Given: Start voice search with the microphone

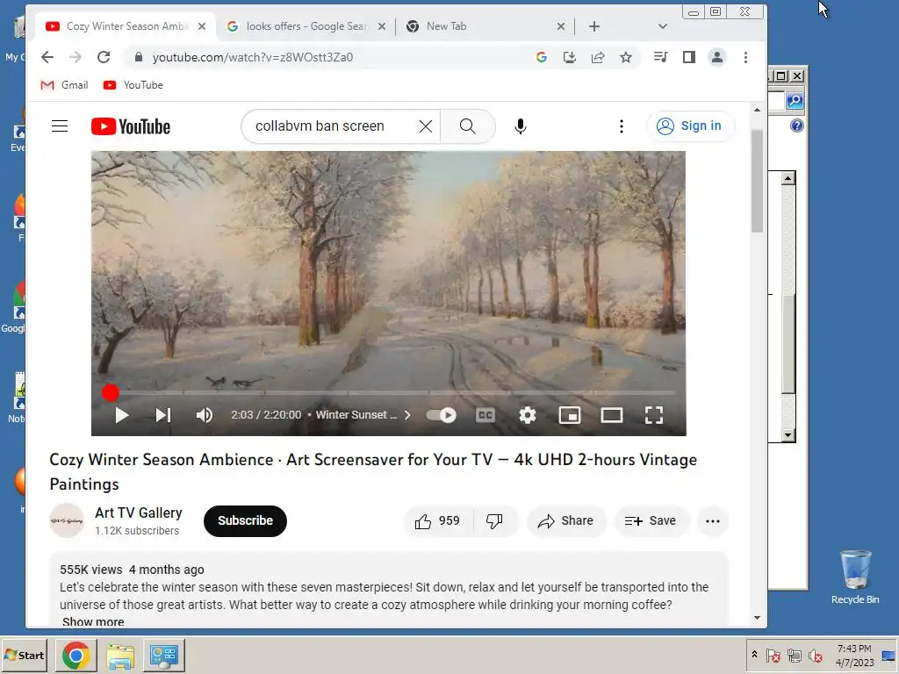Looking at the screenshot, I should coord(520,126).
